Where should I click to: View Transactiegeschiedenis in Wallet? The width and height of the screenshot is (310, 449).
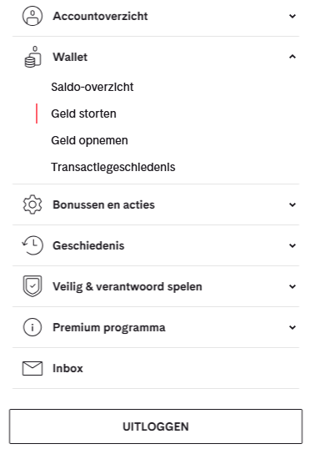coord(113,167)
